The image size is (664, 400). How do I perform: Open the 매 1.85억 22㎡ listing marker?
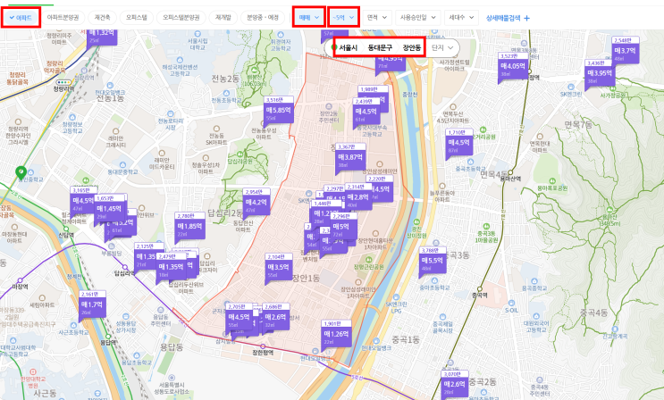[189, 226]
